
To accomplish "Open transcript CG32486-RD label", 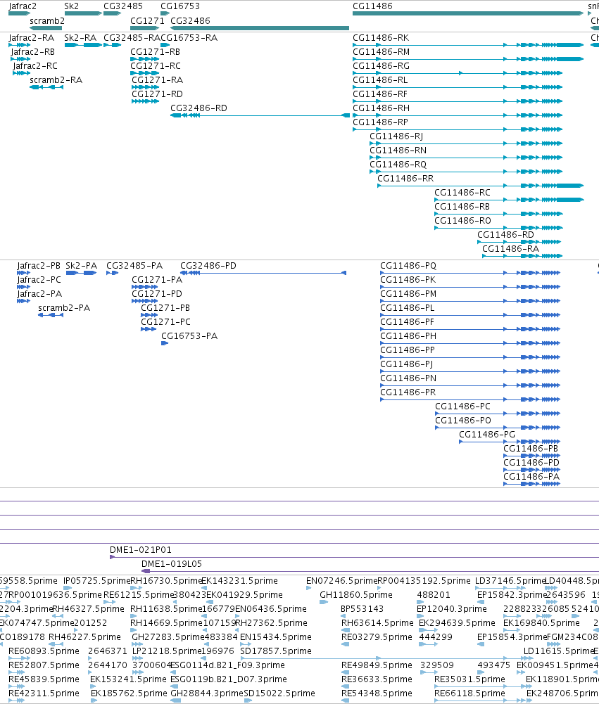I will tap(198, 108).
